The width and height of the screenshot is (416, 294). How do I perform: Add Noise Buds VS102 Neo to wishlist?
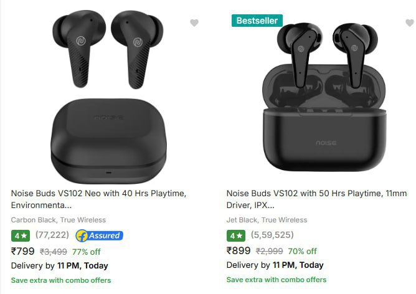pos(194,23)
